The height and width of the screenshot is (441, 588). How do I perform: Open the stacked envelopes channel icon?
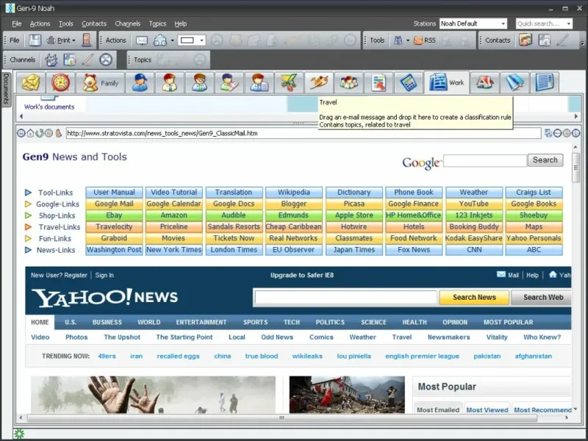click(31, 82)
